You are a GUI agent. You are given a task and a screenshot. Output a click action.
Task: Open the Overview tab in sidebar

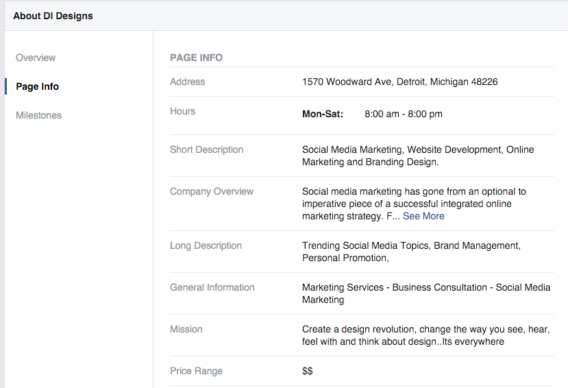[x=36, y=58]
